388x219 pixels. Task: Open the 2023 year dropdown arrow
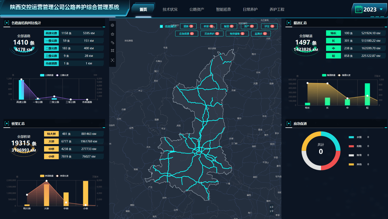[x=381, y=9]
